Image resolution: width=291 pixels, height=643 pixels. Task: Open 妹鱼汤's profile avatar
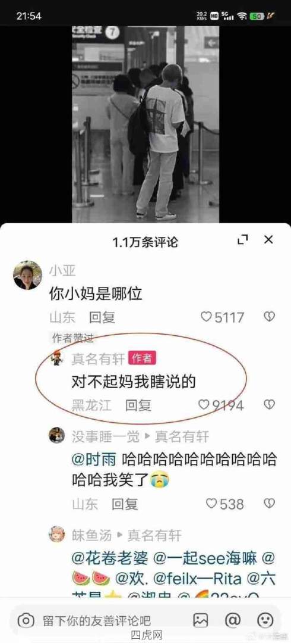point(56,534)
